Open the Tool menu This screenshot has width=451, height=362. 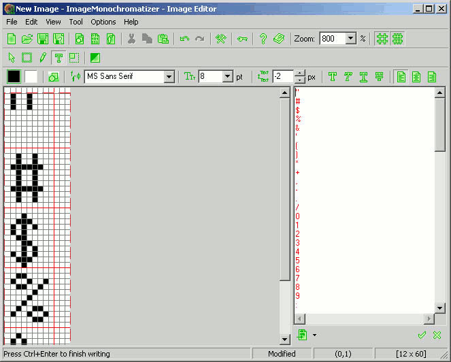point(76,22)
